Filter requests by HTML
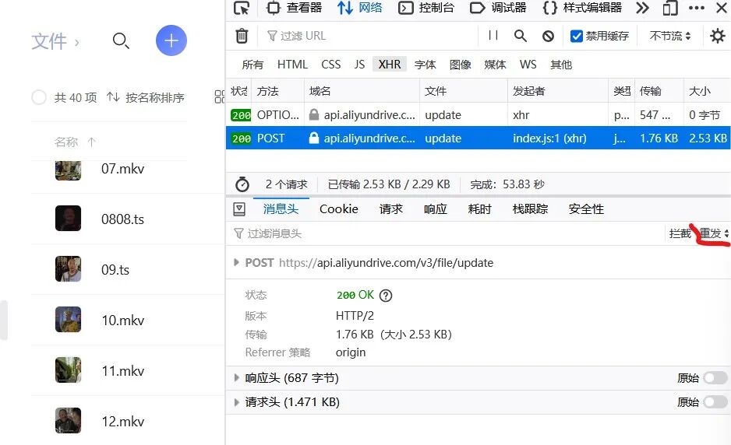The width and height of the screenshot is (731, 445). (292, 65)
